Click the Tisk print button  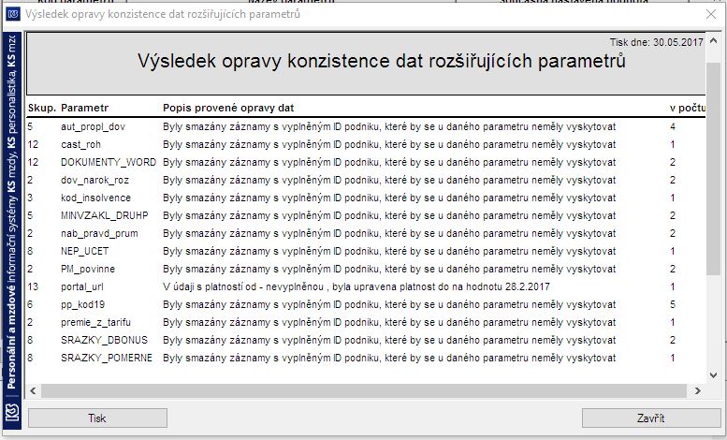(x=97, y=418)
